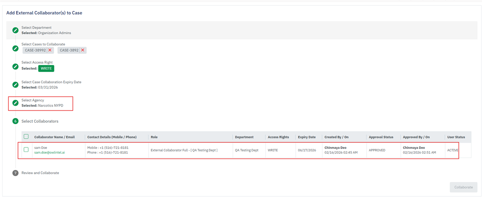The width and height of the screenshot is (482, 199).
Task: Edit the Select Cases to Collaborate step
Action: [15, 48]
